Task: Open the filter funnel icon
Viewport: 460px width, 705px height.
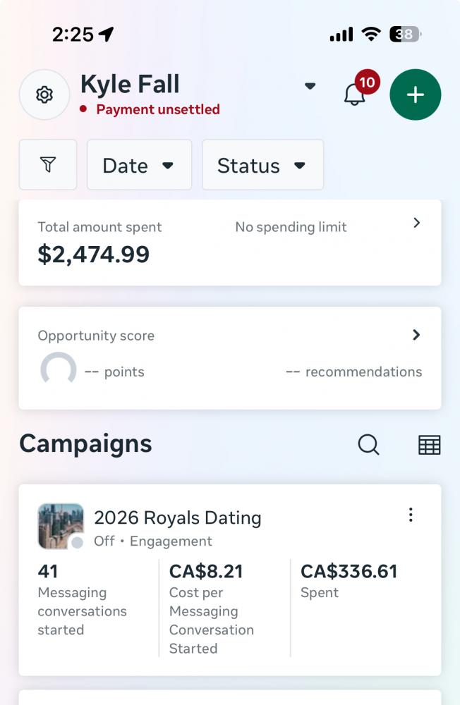Action: (48, 165)
